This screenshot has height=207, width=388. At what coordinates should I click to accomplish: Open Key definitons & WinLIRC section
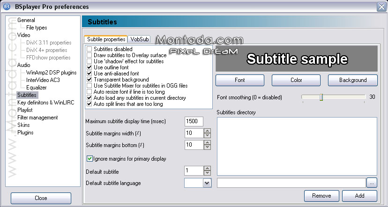tap(46, 103)
